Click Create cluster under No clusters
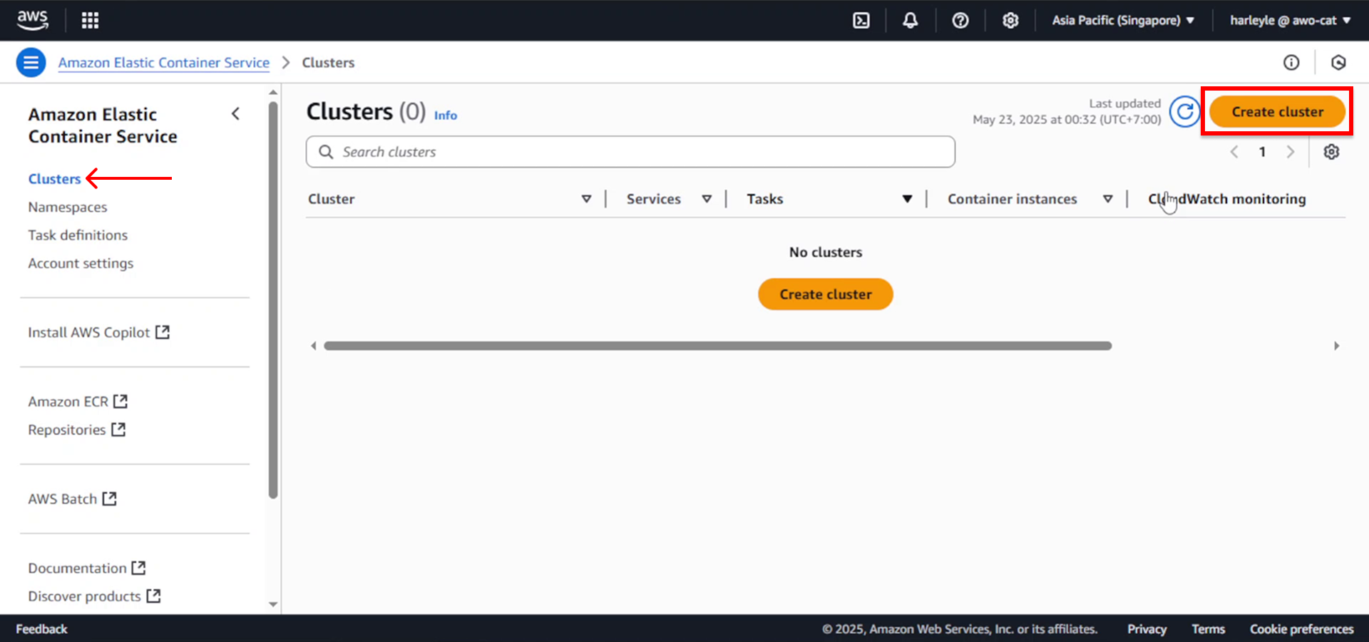Screen dimensions: 1369x642 [x=826, y=294]
